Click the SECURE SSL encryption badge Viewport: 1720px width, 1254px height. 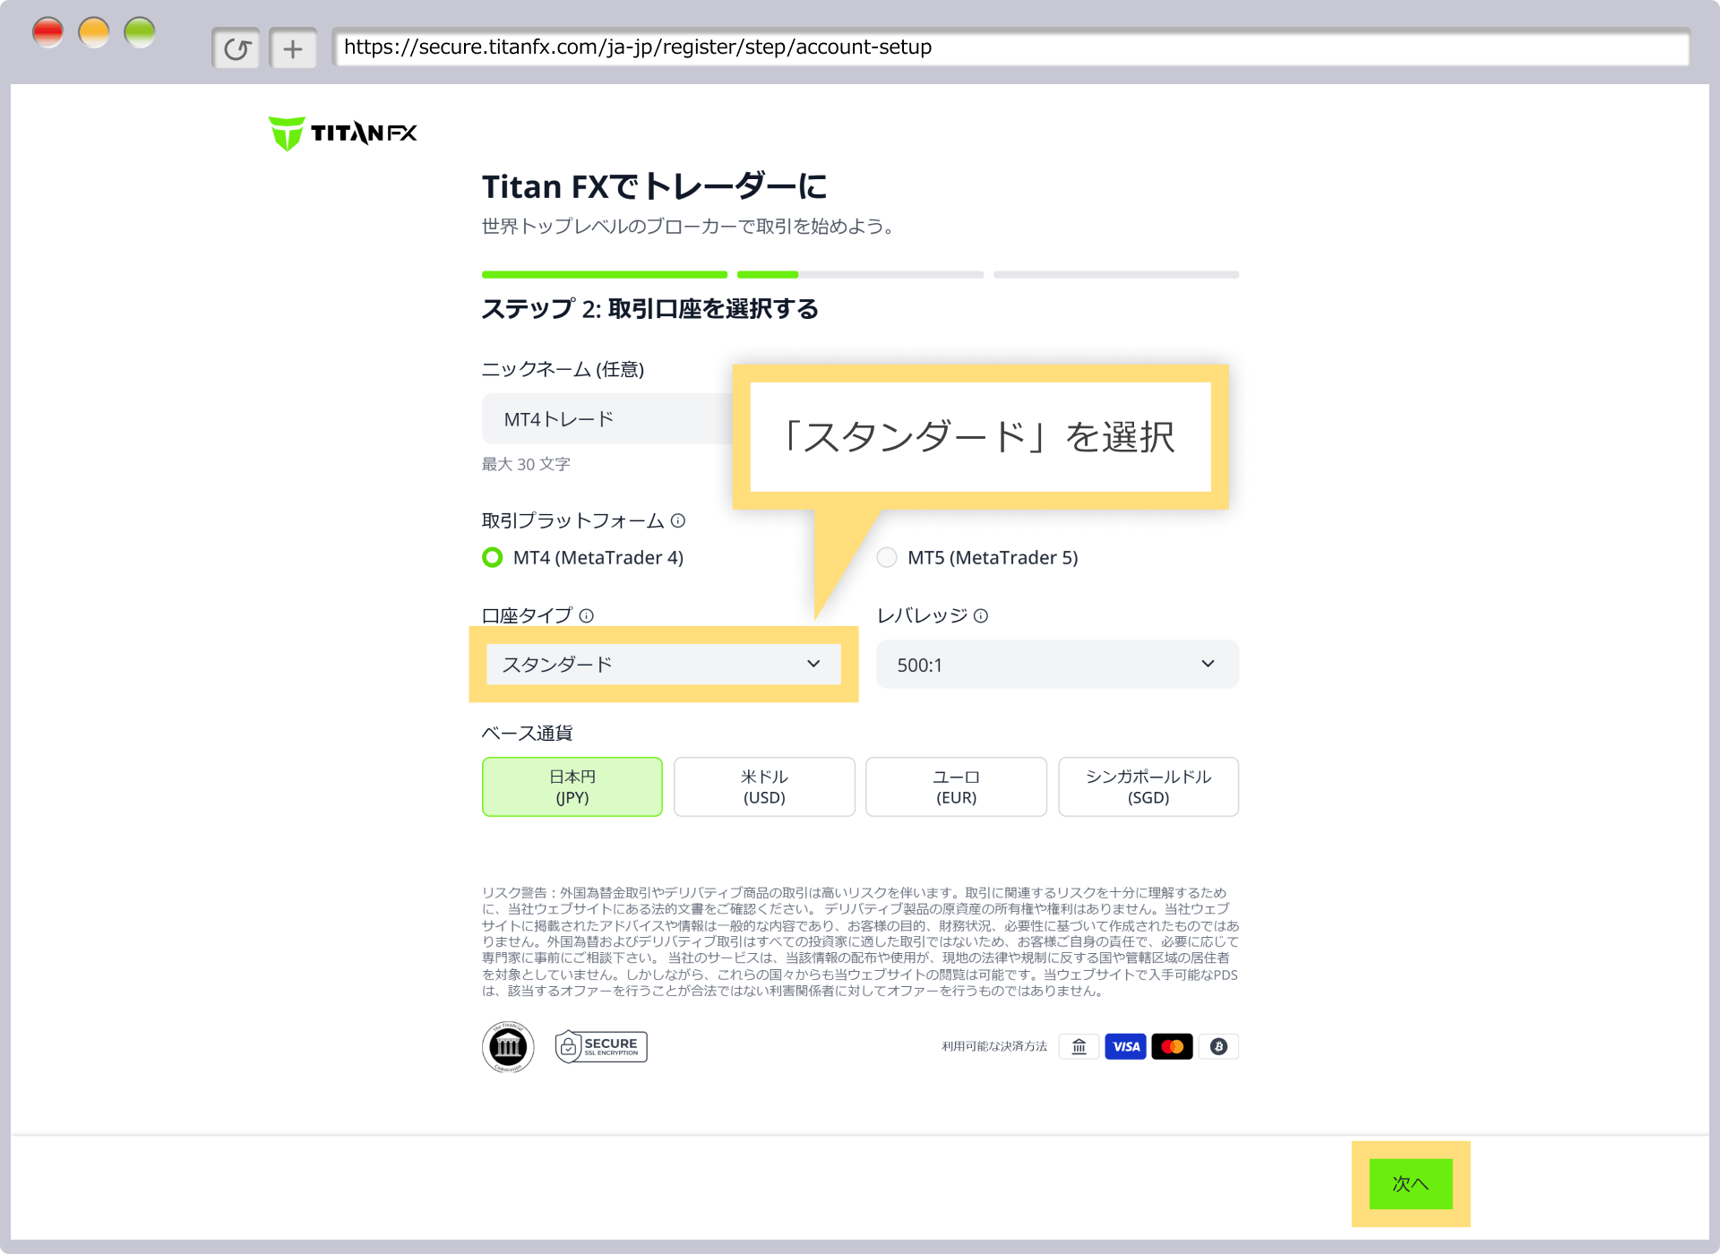(601, 1046)
